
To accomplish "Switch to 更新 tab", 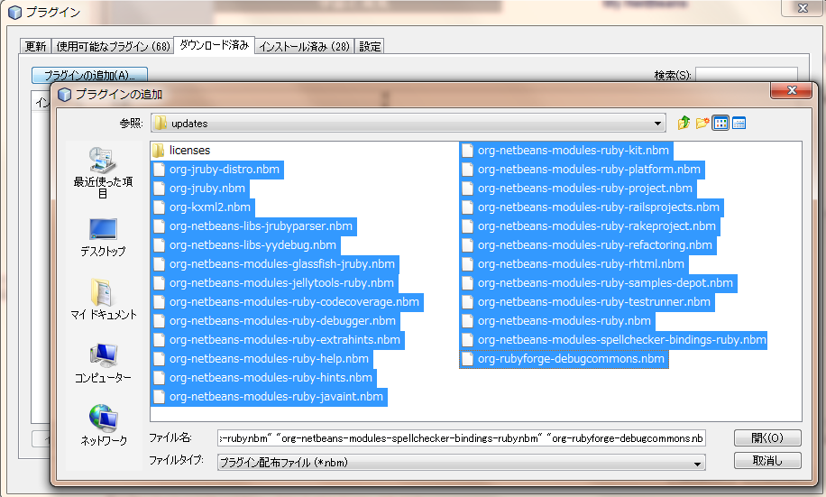I will coord(36,46).
